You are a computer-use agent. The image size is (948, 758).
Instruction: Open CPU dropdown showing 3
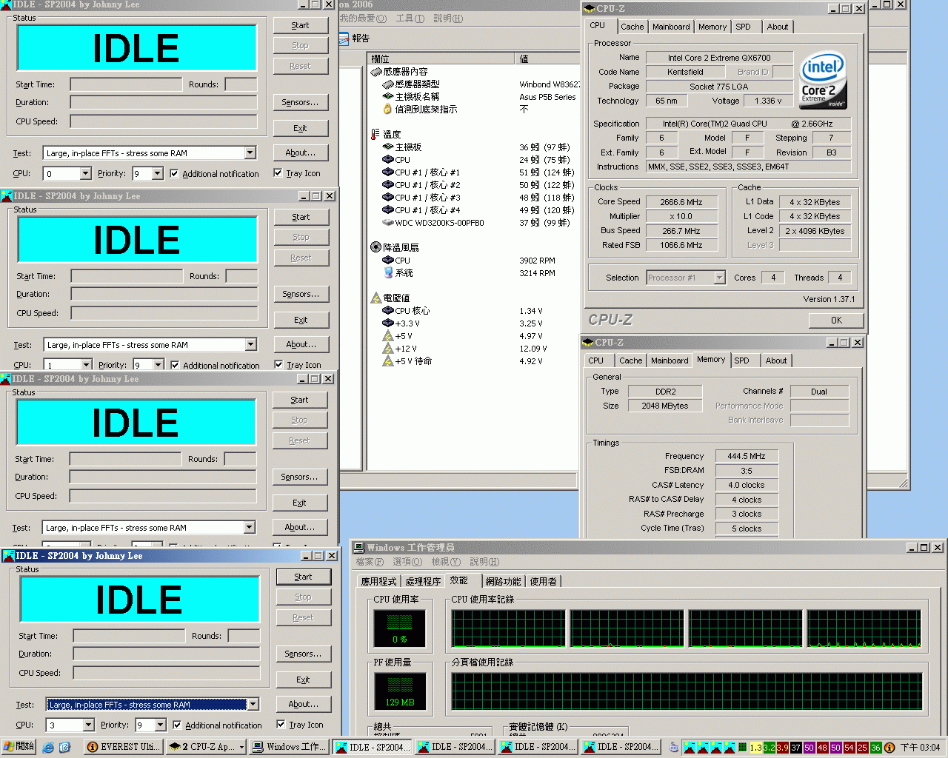(x=88, y=725)
